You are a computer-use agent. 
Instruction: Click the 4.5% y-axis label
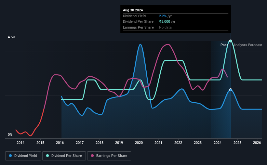(x=12, y=37)
